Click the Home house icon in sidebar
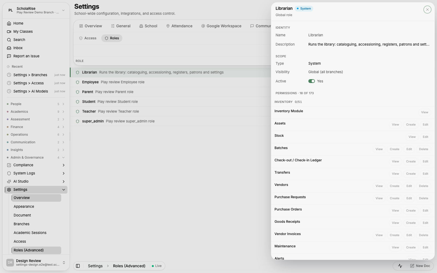 (9, 23)
